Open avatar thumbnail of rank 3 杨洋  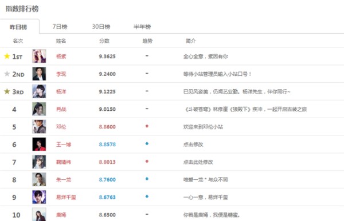tap(39, 91)
